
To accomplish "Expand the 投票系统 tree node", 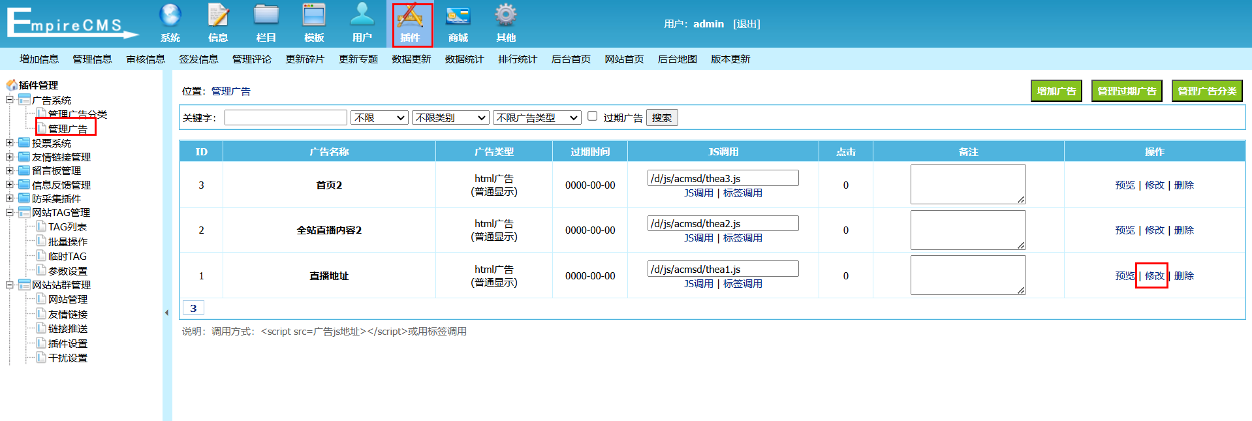I will (x=10, y=143).
